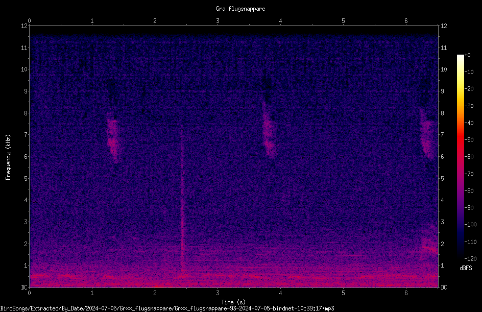
Task: Click the '6' tick on the bottom time axis
Action: click(x=406, y=293)
